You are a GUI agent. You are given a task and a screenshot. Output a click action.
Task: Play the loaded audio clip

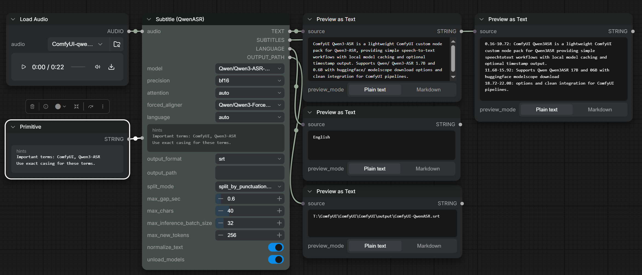(24, 67)
